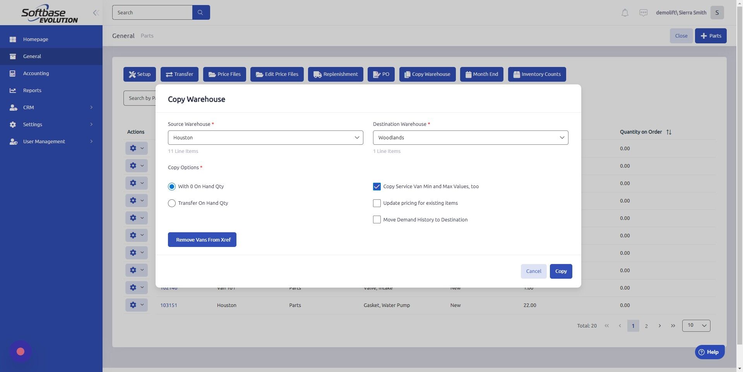Open the Transfer toolbar button

pyautogui.click(x=180, y=74)
